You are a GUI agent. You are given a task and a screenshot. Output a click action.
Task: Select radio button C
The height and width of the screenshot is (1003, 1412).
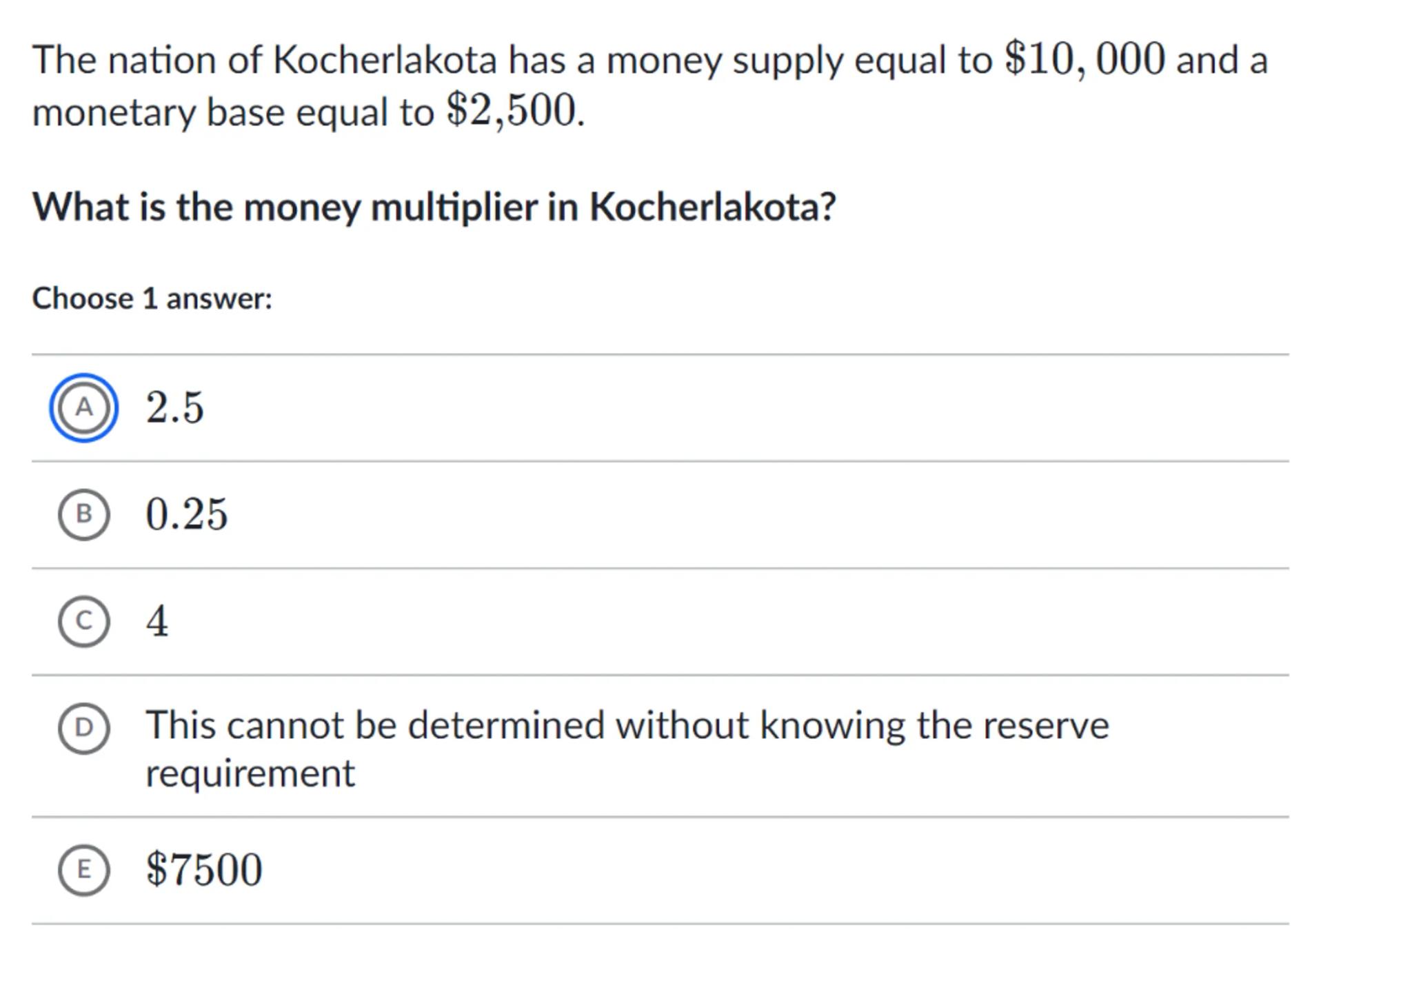[x=83, y=621]
